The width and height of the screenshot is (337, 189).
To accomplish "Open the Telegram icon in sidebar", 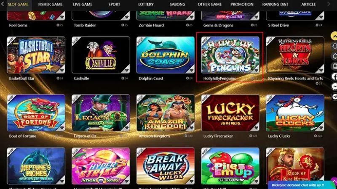I will pyautogui.click(x=334, y=97).
